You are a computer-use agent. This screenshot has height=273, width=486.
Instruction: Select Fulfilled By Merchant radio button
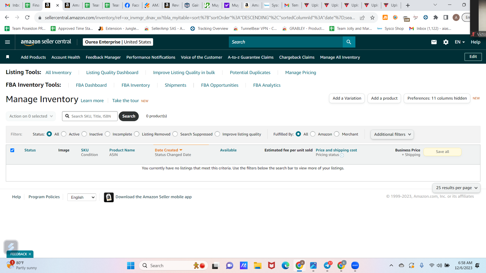click(337, 134)
